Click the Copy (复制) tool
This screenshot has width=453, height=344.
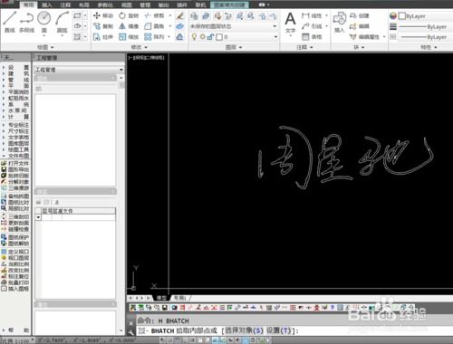click(x=103, y=26)
